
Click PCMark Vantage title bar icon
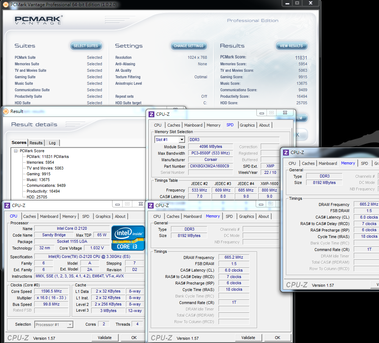6,4
